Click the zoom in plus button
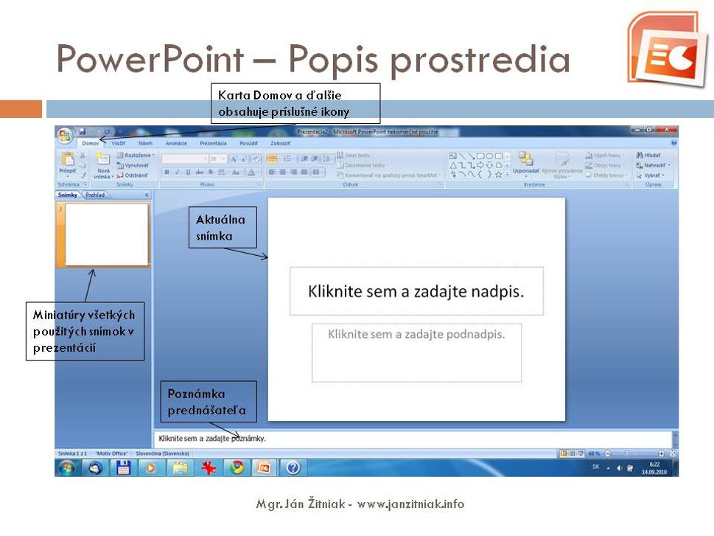Screen dimensions: 714x536 click(661, 453)
